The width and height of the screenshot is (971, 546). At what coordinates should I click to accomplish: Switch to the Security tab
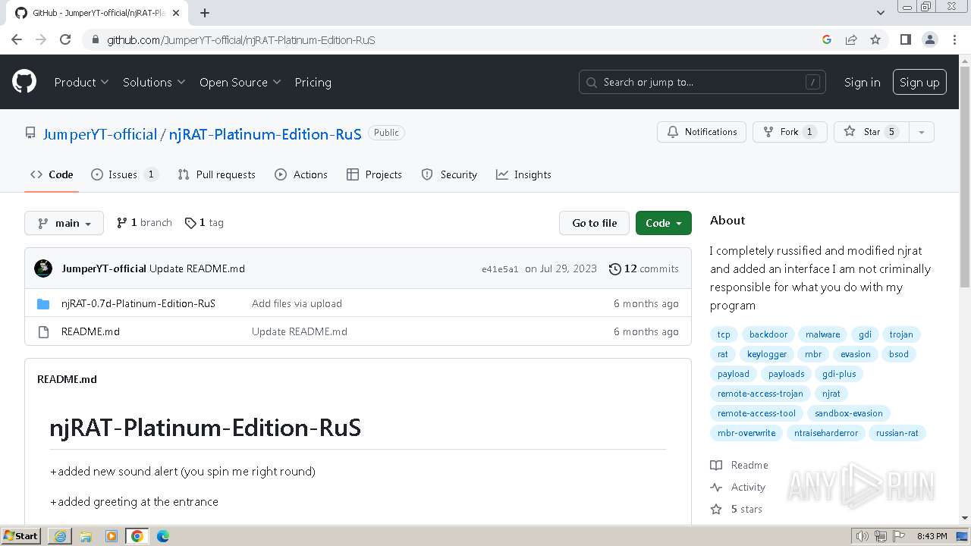coord(449,174)
